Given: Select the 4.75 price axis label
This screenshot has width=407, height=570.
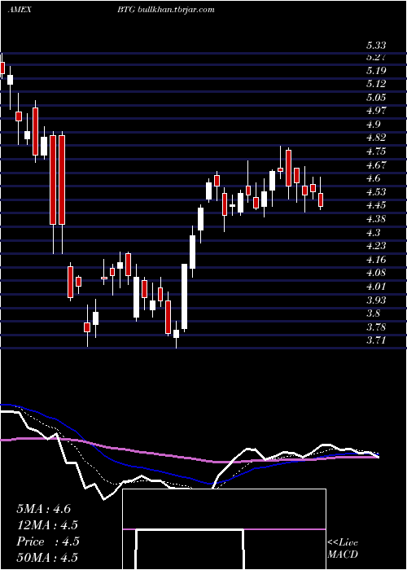Looking at the screenshot, I should pyautogui.click(x=376, y=151).
